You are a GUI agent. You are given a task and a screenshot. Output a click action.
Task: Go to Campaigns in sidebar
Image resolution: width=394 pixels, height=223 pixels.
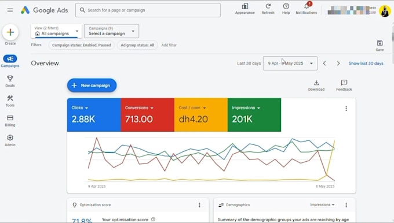coord(10,61)
